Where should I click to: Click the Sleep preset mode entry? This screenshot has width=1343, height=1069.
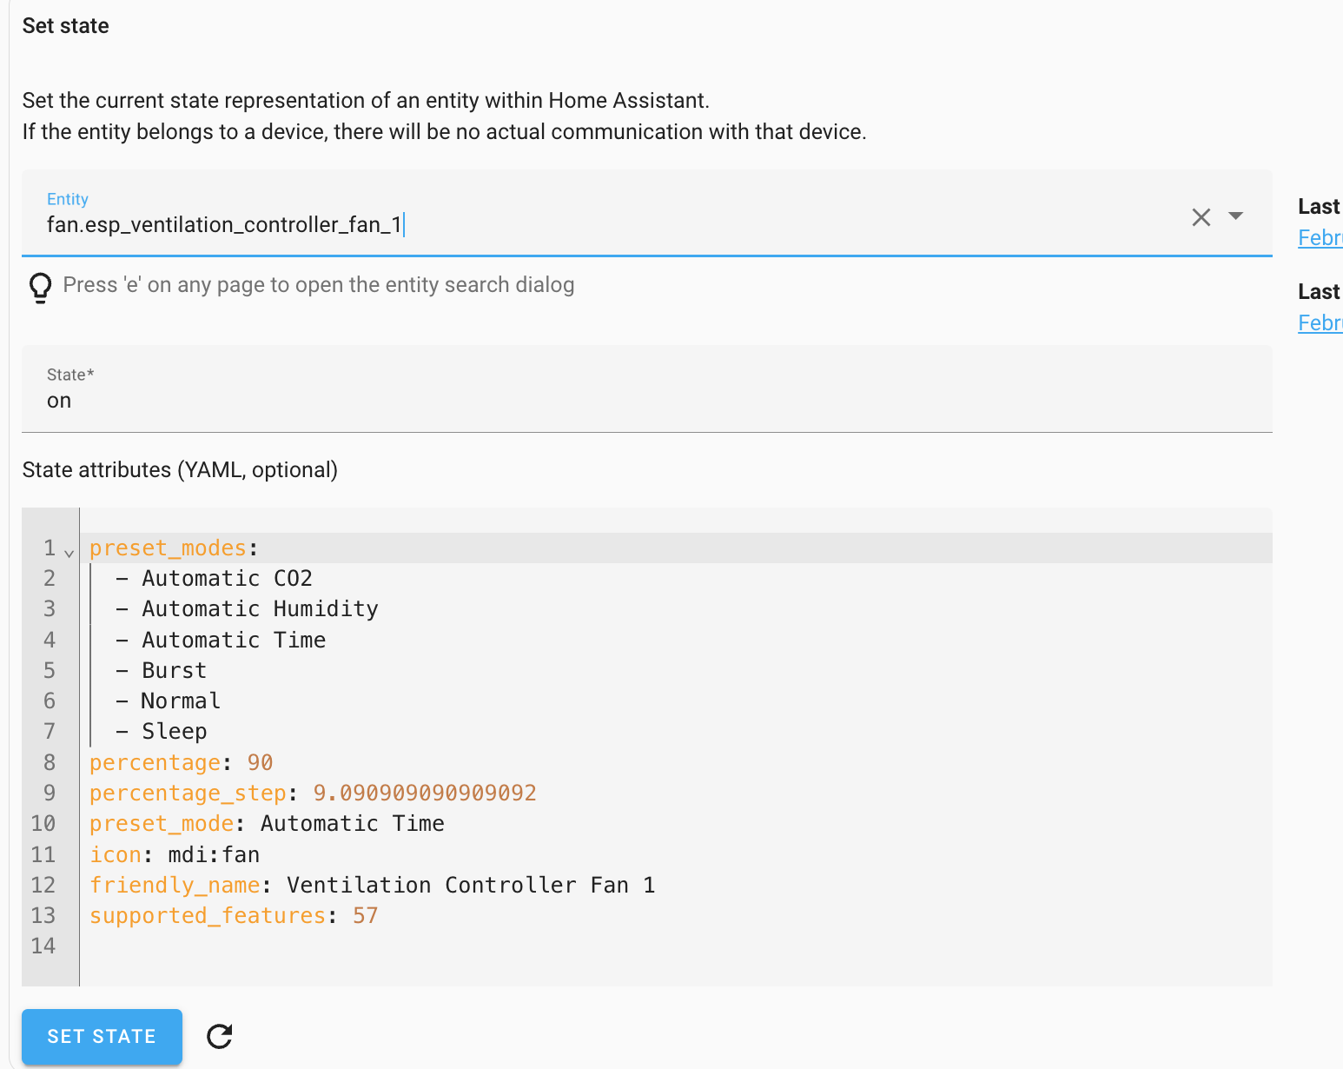(x=174, y=731)
